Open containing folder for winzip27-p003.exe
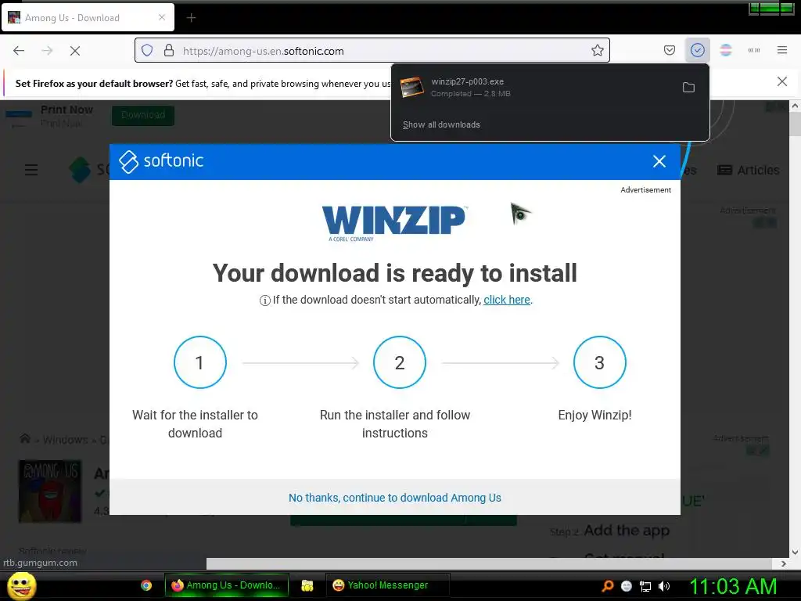Image resolution: width=801 pixels, height=601 pixels. pyautogui.click(x=688, y=88)
